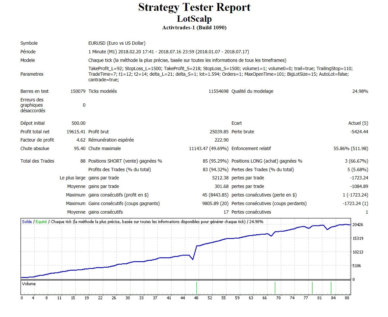This screenshot has width=388, height=317.
Task: Click the 'Symbole' label
Action: point(29,43)
